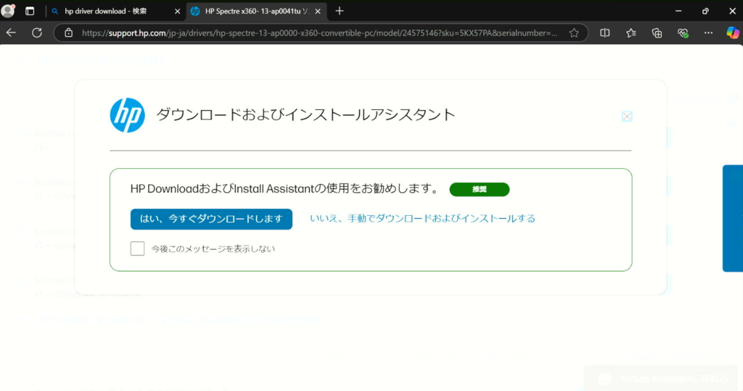Close the hp driver download tab
Viewport: 743px width, 391px height.
click(178, 11)
